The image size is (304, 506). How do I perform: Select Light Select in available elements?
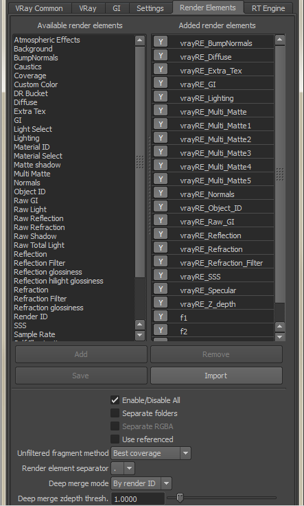(33, 129)
